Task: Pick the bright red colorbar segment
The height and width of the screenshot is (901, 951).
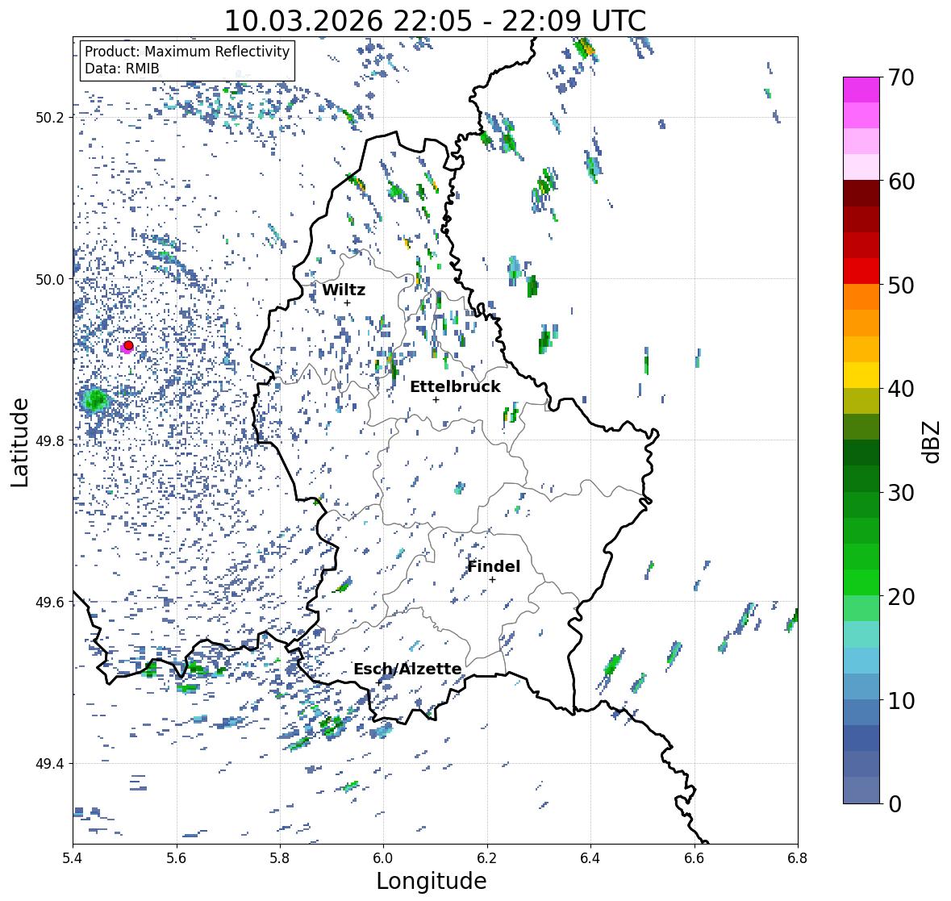Action: 861,271
